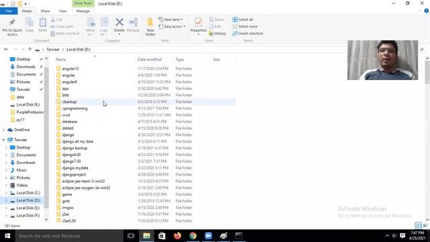Switch to the View ribbon tab
Image resolution: width=430 pixels, height=242 pixels.
click(x=62, y=11)
